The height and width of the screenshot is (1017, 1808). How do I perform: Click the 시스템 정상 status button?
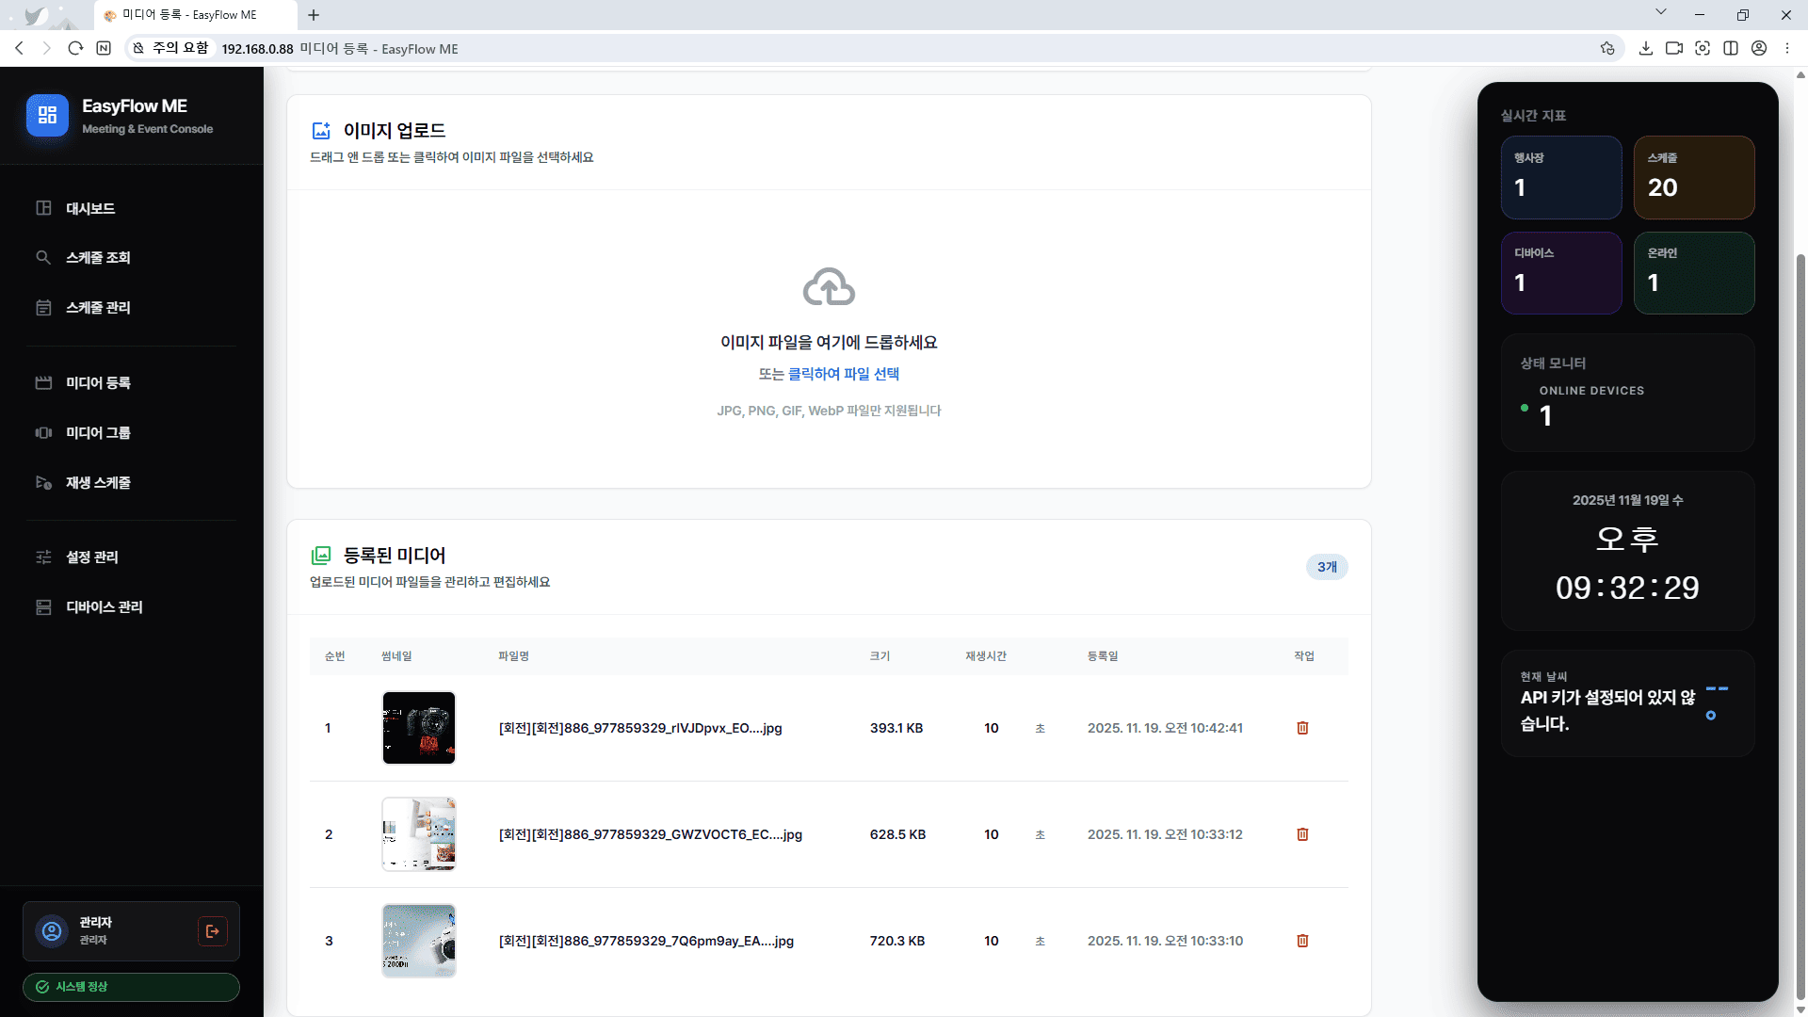[131, 987]
